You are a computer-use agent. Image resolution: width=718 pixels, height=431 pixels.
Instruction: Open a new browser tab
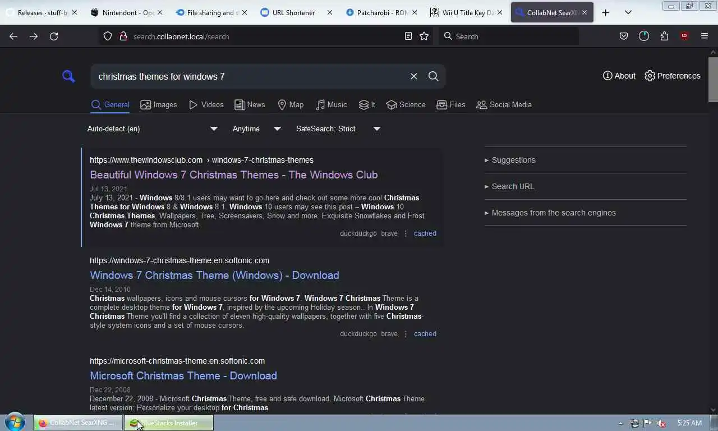coord(605,12)
